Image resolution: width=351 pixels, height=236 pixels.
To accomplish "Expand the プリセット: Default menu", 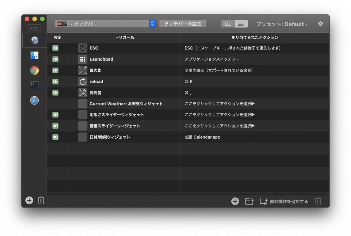I will click(x=282, y=24).
